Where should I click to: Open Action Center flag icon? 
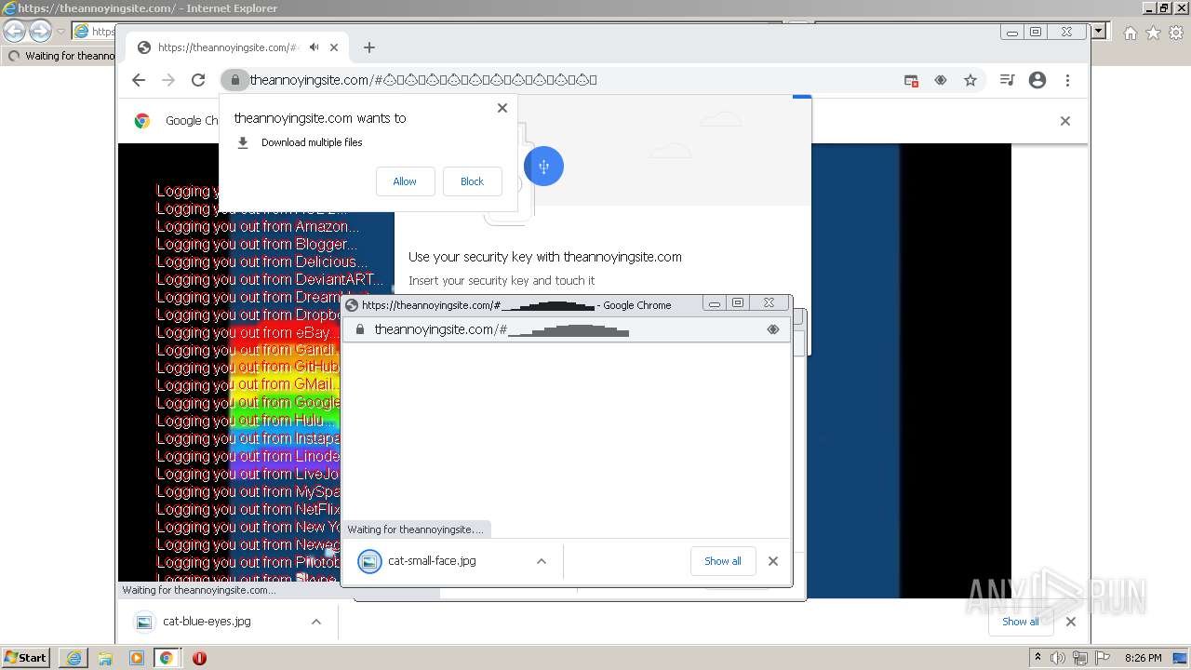[1102, 658]
